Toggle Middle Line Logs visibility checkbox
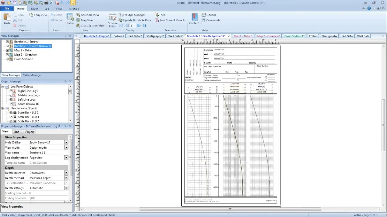The width and height of the screenshot is (387, 217). [11, 95]
